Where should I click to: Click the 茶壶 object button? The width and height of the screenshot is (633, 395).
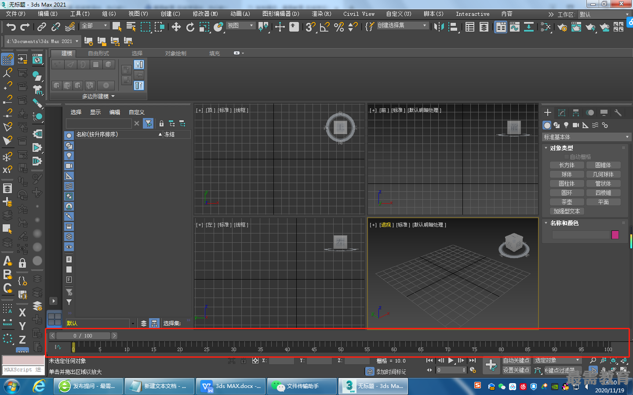tap(567, 202)
